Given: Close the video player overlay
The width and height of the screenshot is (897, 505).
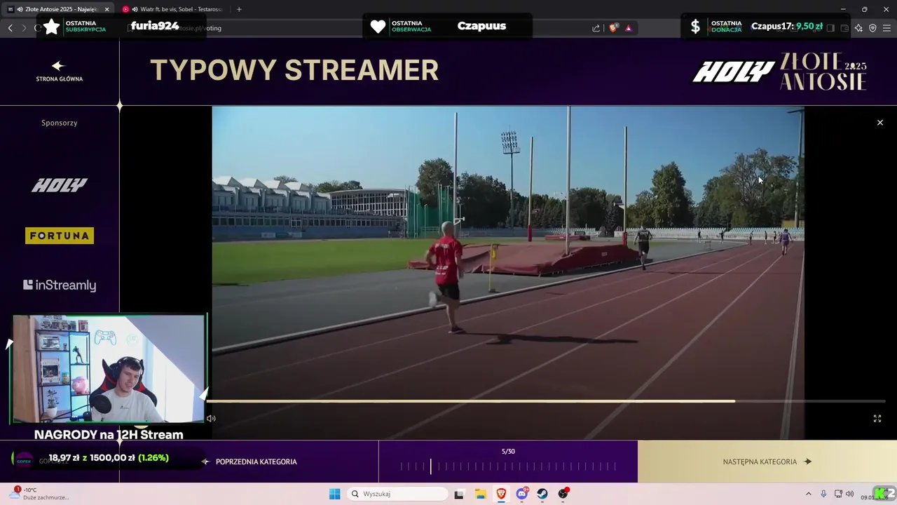Looking at the screenshot, I should click(x=880, y=123).
